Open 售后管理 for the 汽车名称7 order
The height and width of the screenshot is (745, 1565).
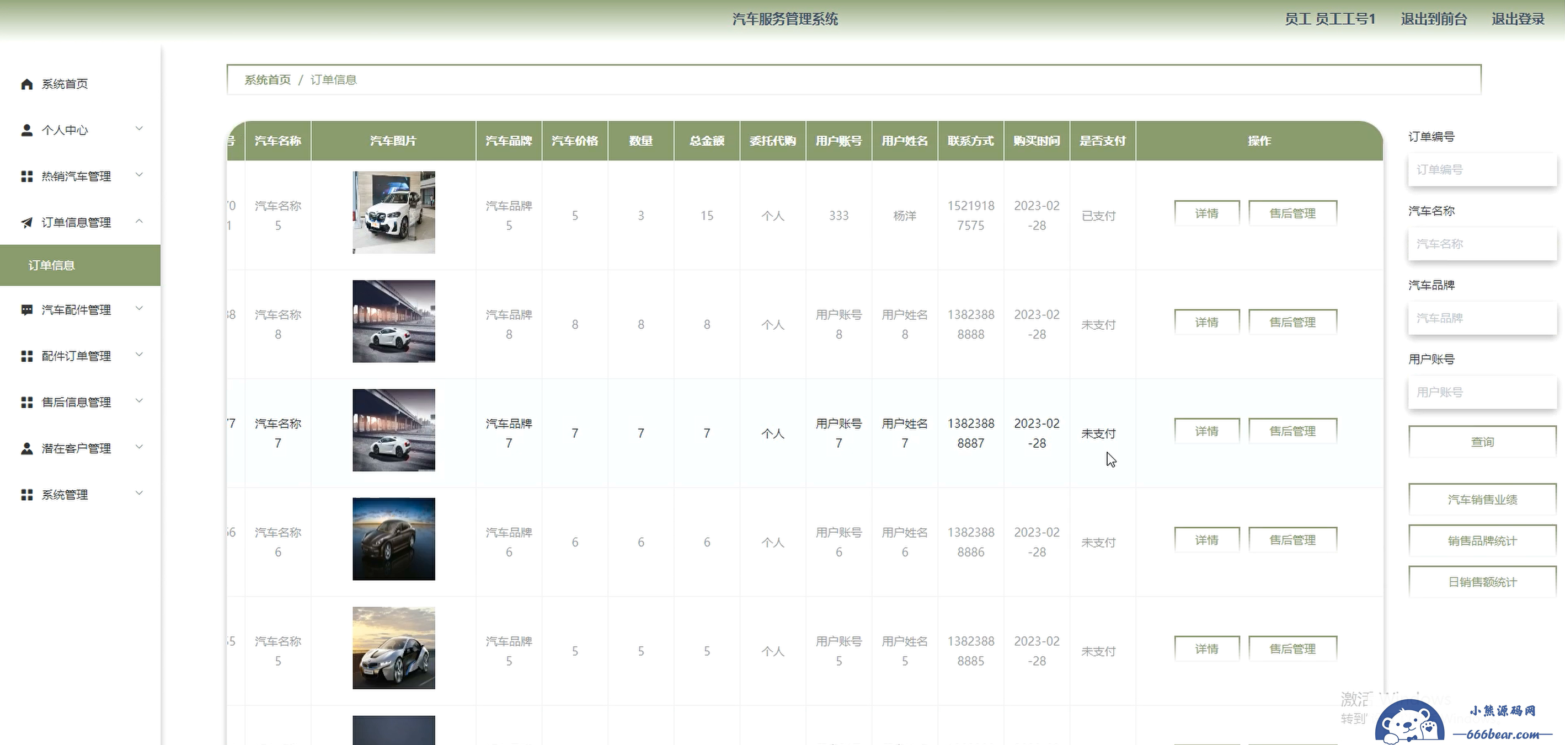(1292, 431)
